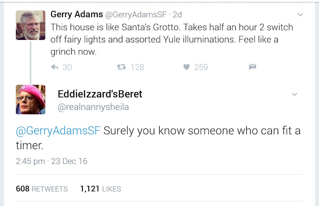
Task: Click the retweet icon on Gerry Adams' tweet
Action: 122,67
